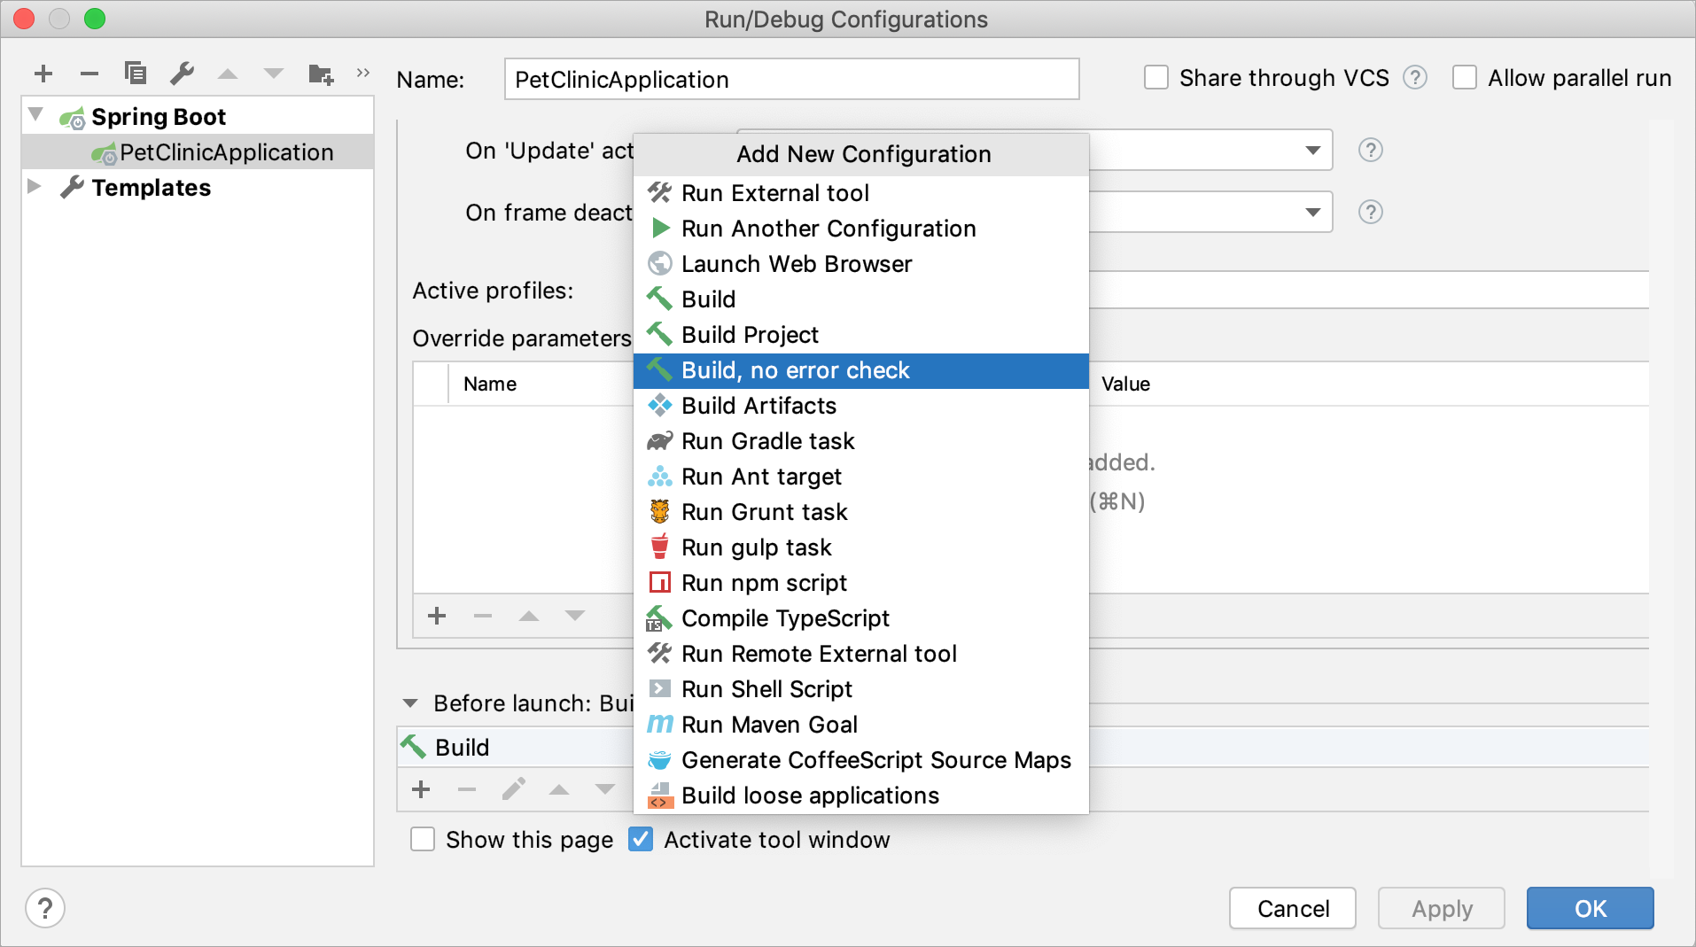Select Build loose applications entry
The image size is (1696, 947).
pos(861,796)
